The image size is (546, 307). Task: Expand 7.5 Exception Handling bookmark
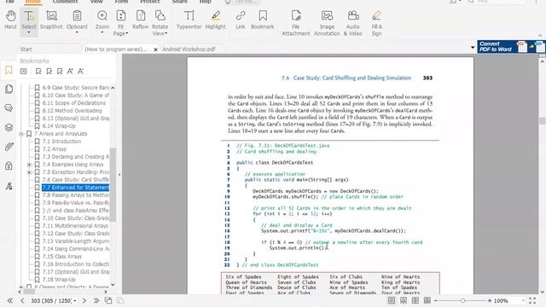coord(29,172)
